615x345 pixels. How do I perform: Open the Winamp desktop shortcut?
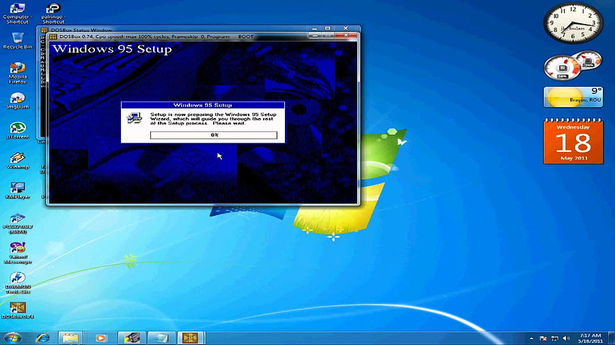coord(17,160)
